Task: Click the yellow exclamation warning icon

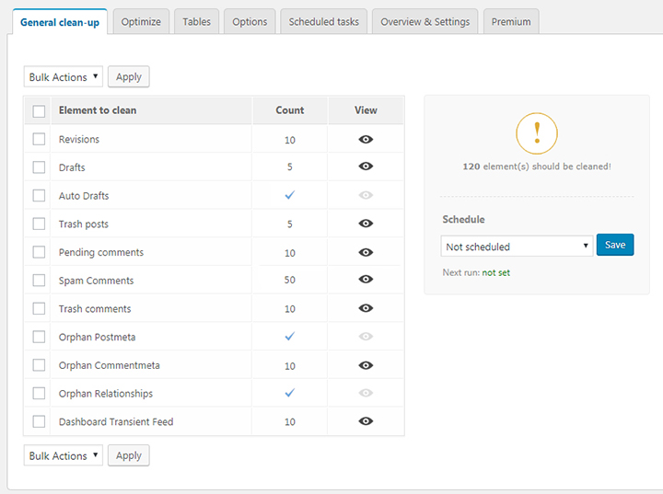Action: tap(537, 133)
